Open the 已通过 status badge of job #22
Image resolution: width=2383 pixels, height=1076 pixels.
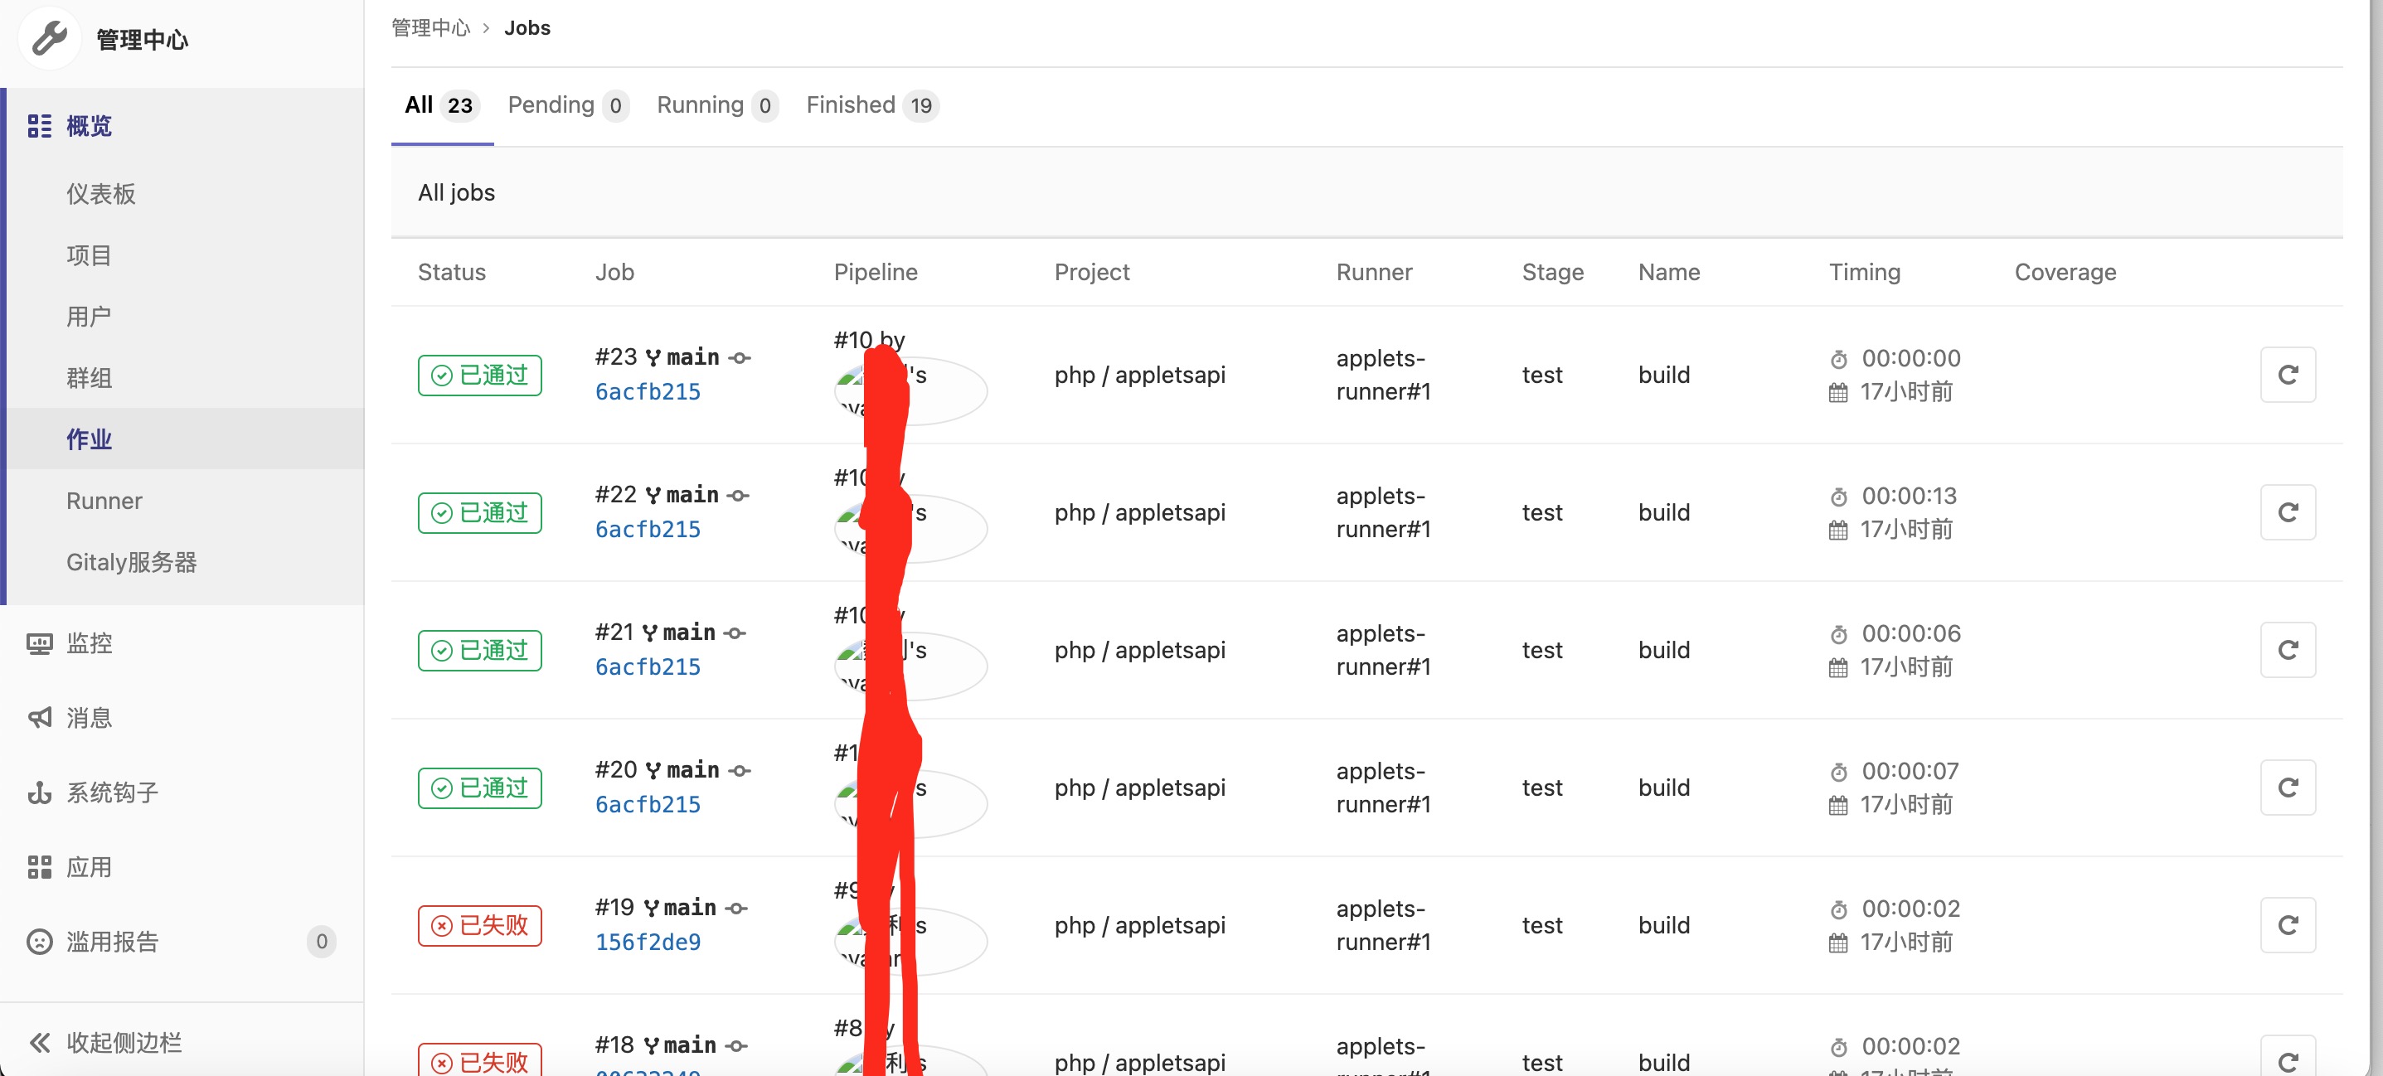479,512
